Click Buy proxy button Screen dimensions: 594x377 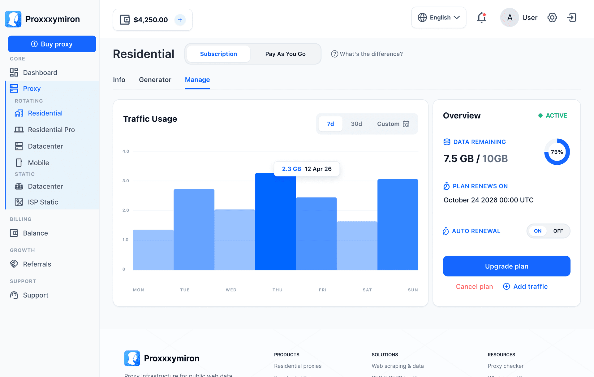point(52,44)
